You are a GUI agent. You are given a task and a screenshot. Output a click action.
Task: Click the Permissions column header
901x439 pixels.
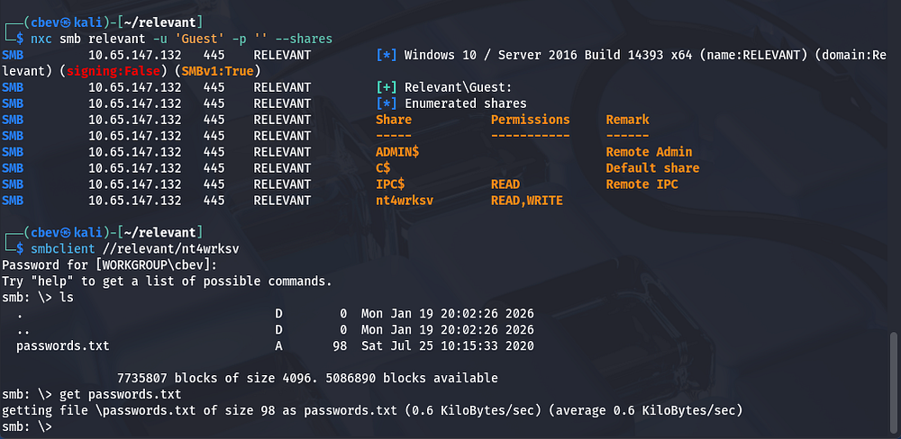tap(530, 120)
